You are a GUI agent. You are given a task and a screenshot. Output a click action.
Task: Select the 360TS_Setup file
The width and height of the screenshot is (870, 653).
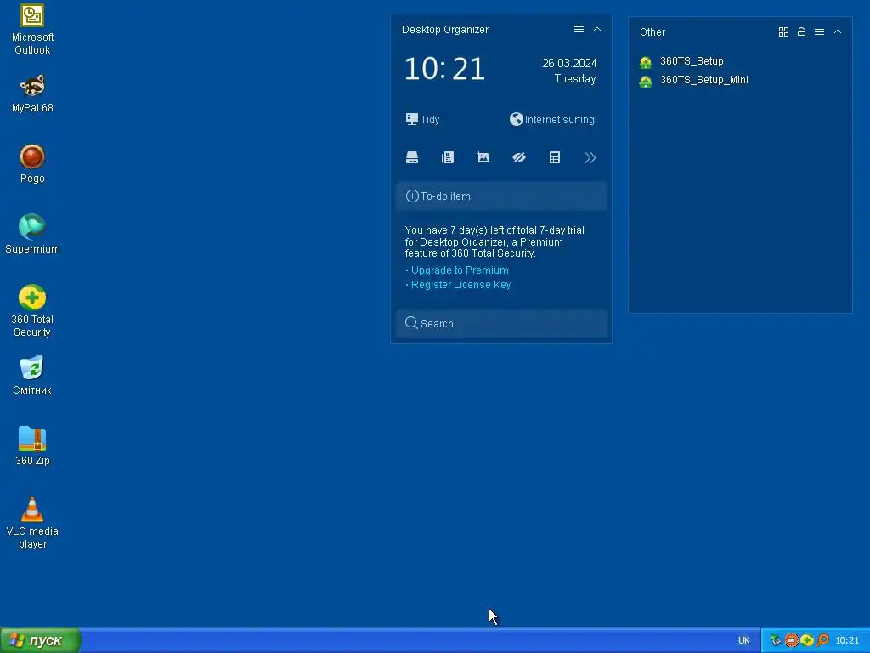[681, 61]
